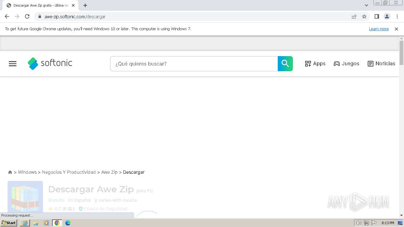View site information padlock icon
404x227 pixels.
tap(39, 16)
